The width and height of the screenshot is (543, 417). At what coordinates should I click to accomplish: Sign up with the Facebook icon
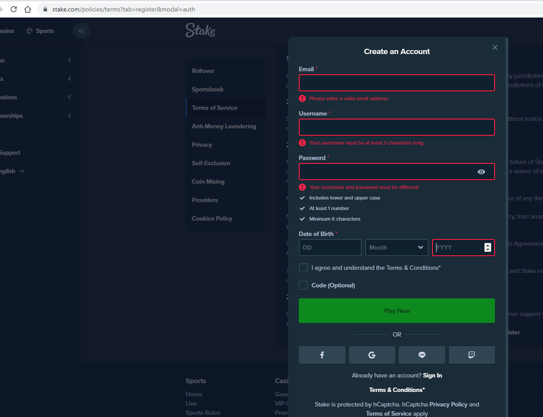click(x=322, y=355)
